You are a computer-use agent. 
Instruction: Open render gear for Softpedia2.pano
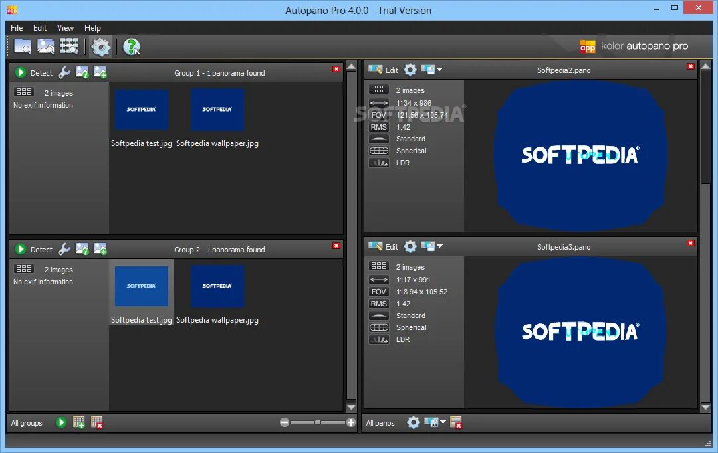(410, 70)
